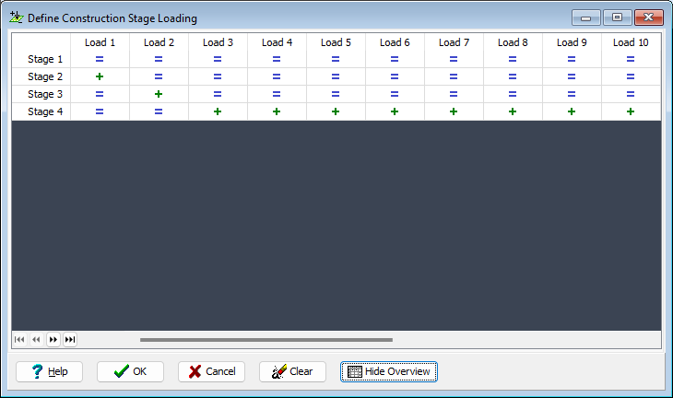Select the Stage 4 row header
Viewport: 673px width, 398px height.
[45, 111]
